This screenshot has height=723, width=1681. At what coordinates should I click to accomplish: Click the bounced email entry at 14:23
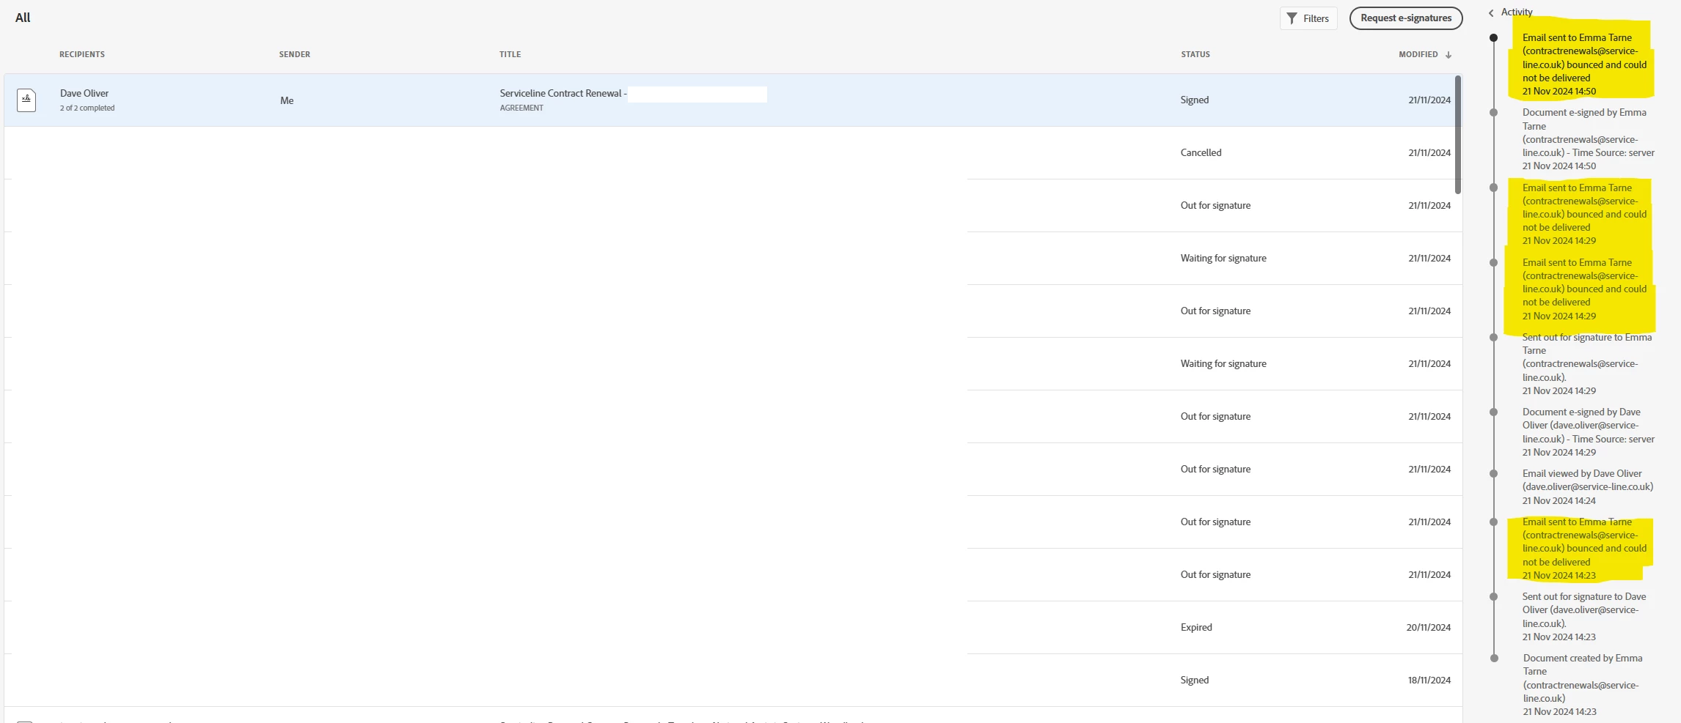click(x=1584, y=548)
